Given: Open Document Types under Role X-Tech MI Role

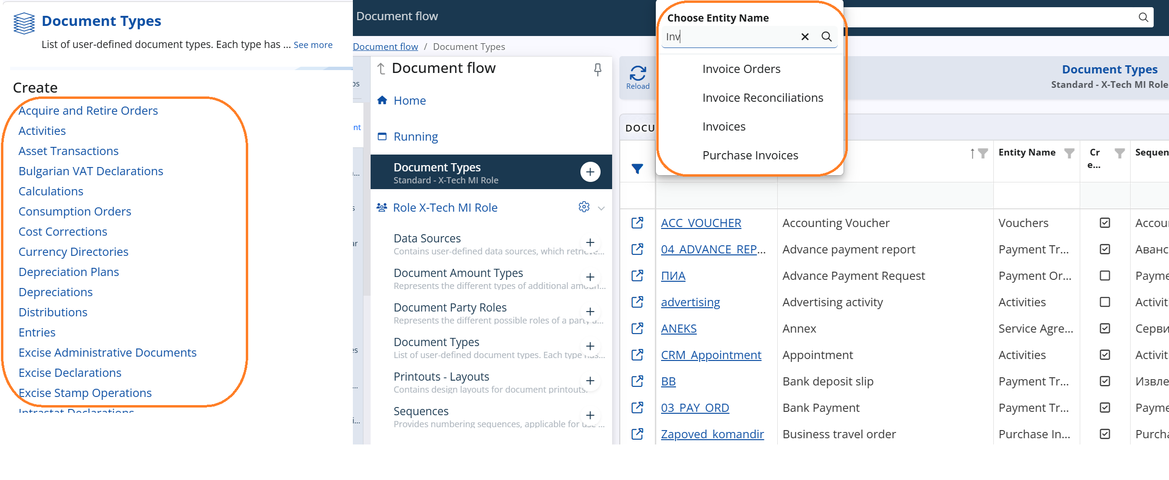Looking at the screenshot, I should (436, 342).
